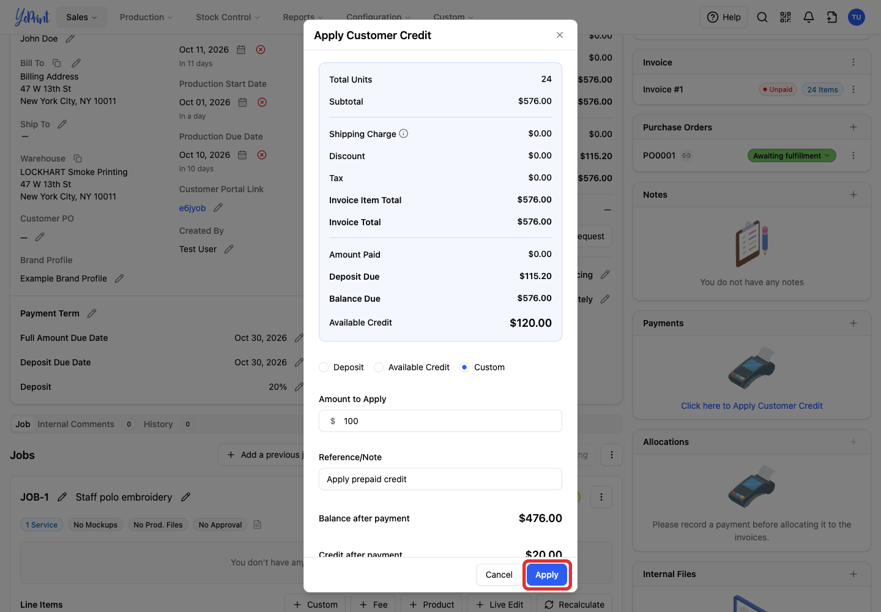Select the Custom radio option
This screenshot has height=612, width=881.
pyautogui.click(x=464, y=367)
